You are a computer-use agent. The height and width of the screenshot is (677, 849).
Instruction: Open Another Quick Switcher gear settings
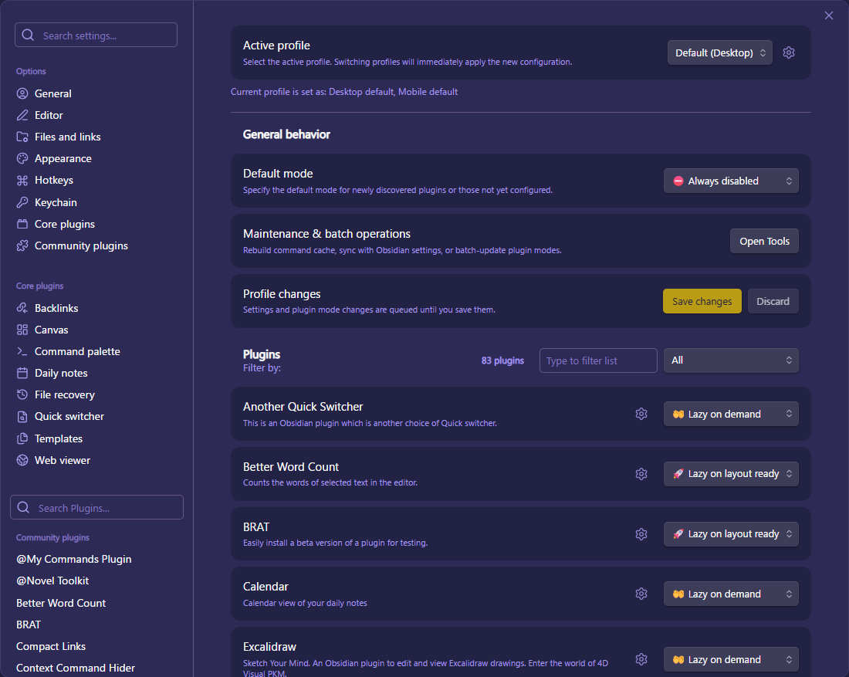pos(641,414)
